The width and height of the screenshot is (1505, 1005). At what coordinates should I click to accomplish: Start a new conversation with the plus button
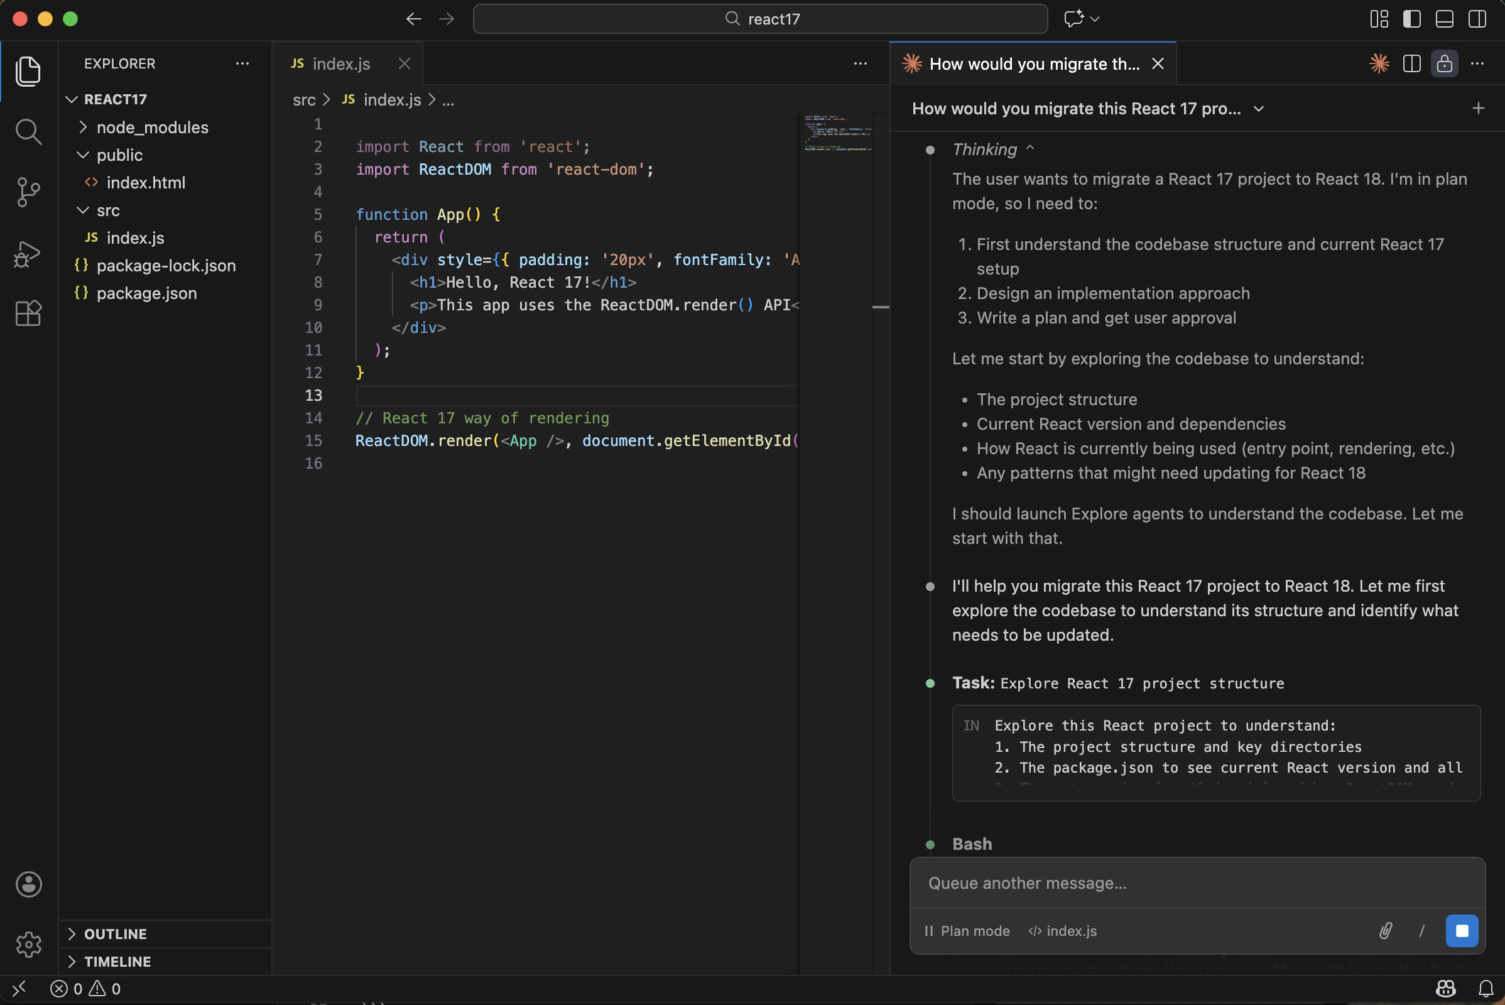click(1478, 107)
